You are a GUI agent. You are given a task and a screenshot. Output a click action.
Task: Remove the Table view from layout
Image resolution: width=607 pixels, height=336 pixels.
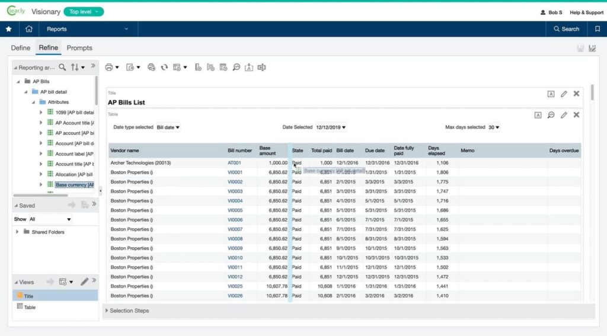pyautogui.click(x=576, y=114)
